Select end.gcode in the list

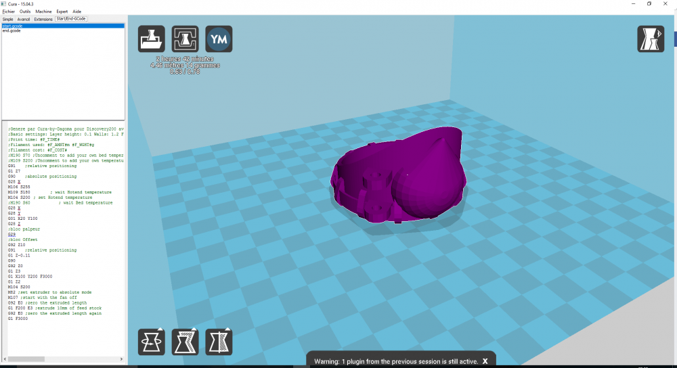(63, 30)
